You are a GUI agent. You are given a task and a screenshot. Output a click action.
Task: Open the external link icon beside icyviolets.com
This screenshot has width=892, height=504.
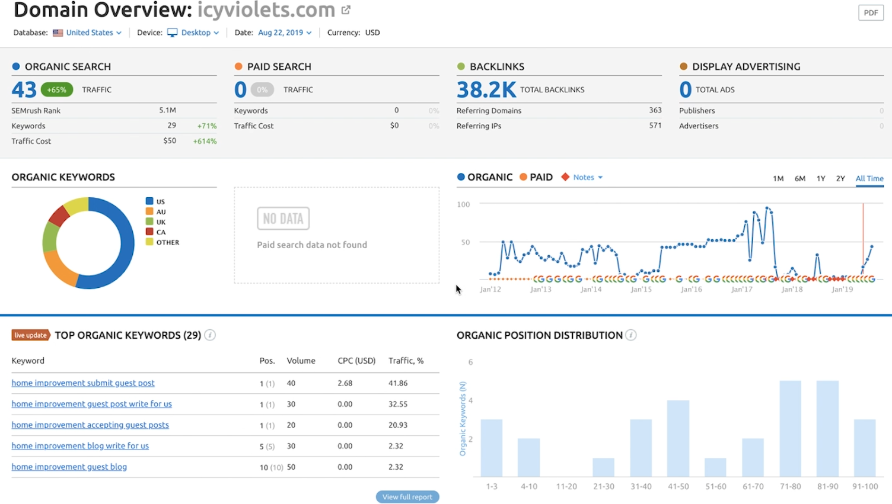tap(346, 10)
